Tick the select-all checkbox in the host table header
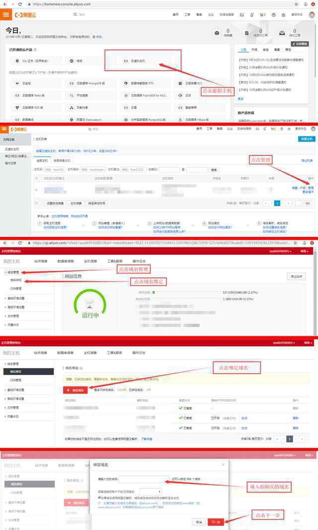The height and width of the screenshot is (530, 318). pos(36,178)
